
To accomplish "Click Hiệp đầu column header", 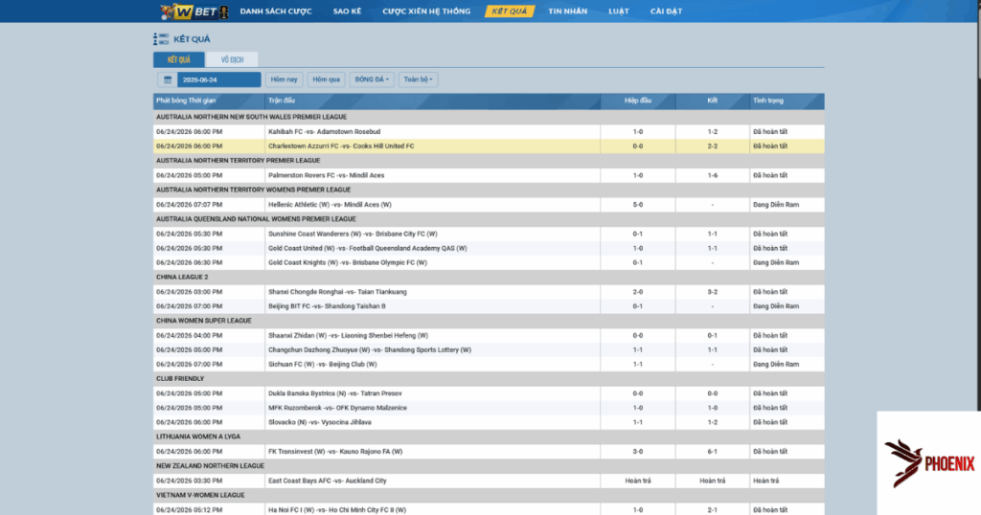I will [637, 101].
